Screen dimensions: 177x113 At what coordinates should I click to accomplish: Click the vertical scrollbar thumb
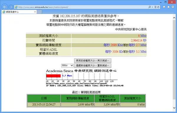tap(174, 59)
